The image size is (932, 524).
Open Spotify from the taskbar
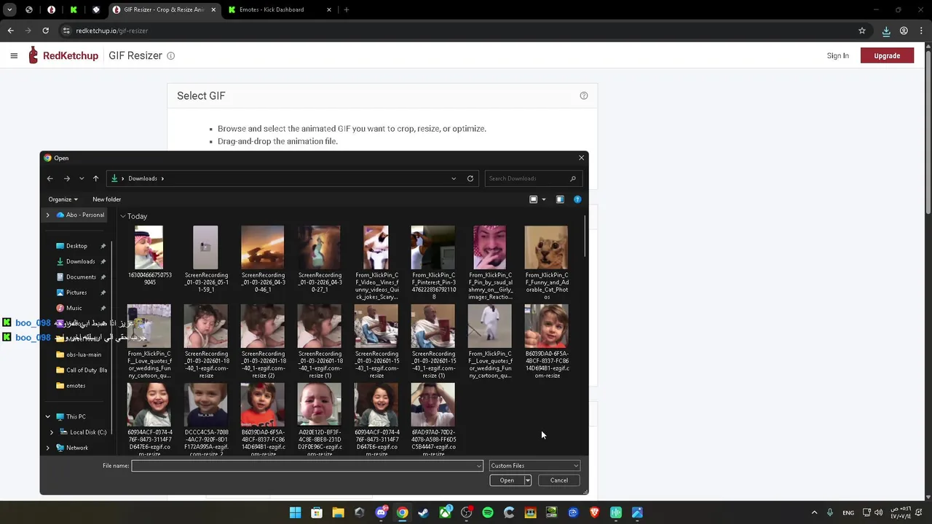488,512
